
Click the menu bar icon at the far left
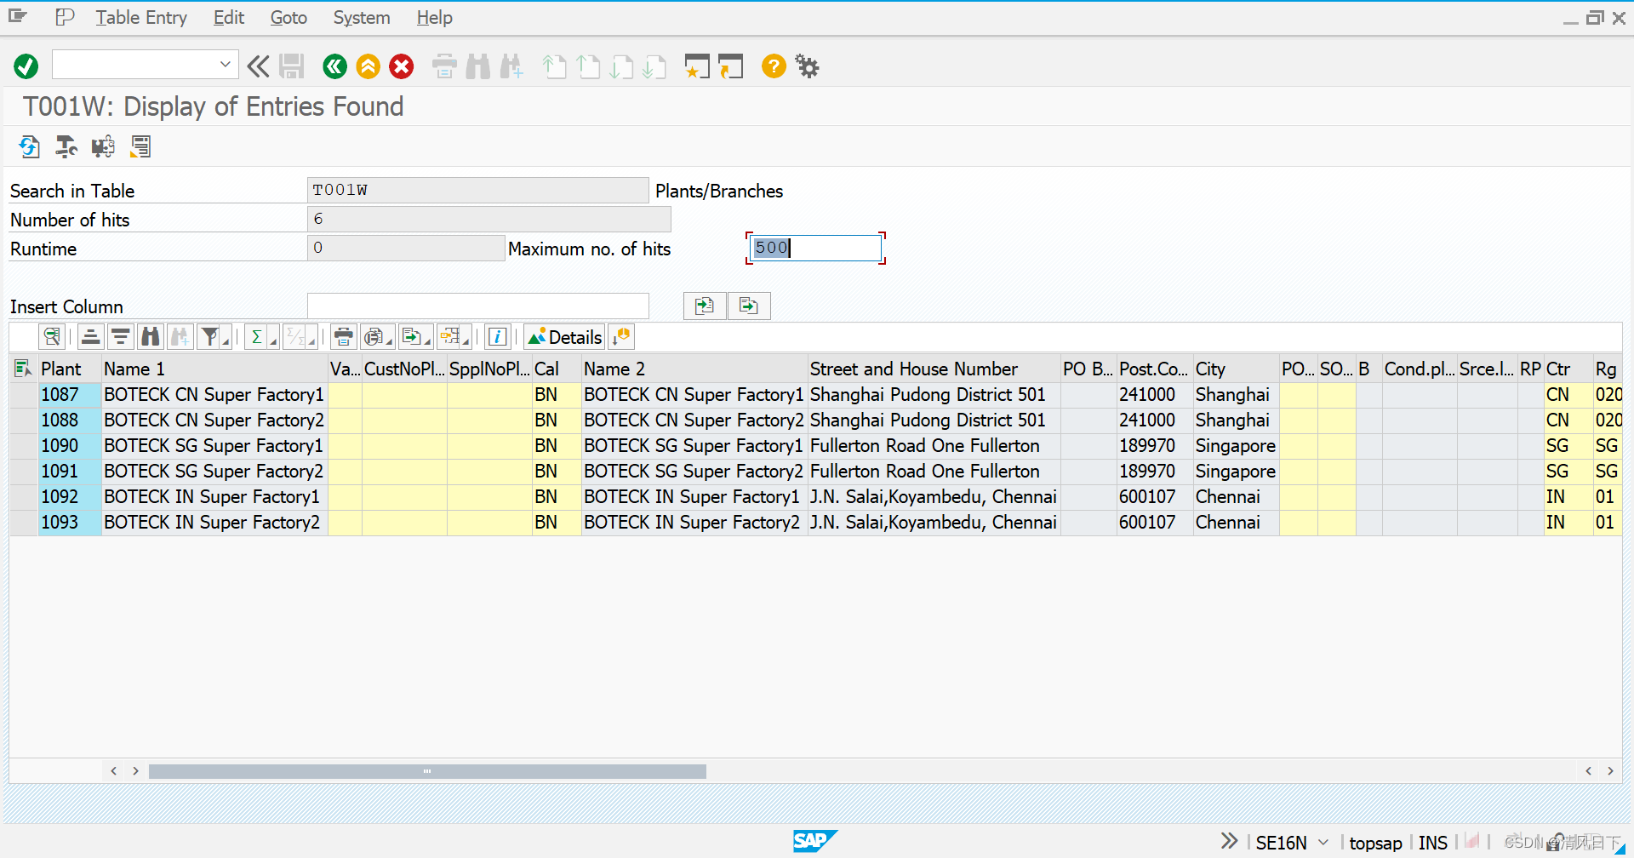(18, 16)
